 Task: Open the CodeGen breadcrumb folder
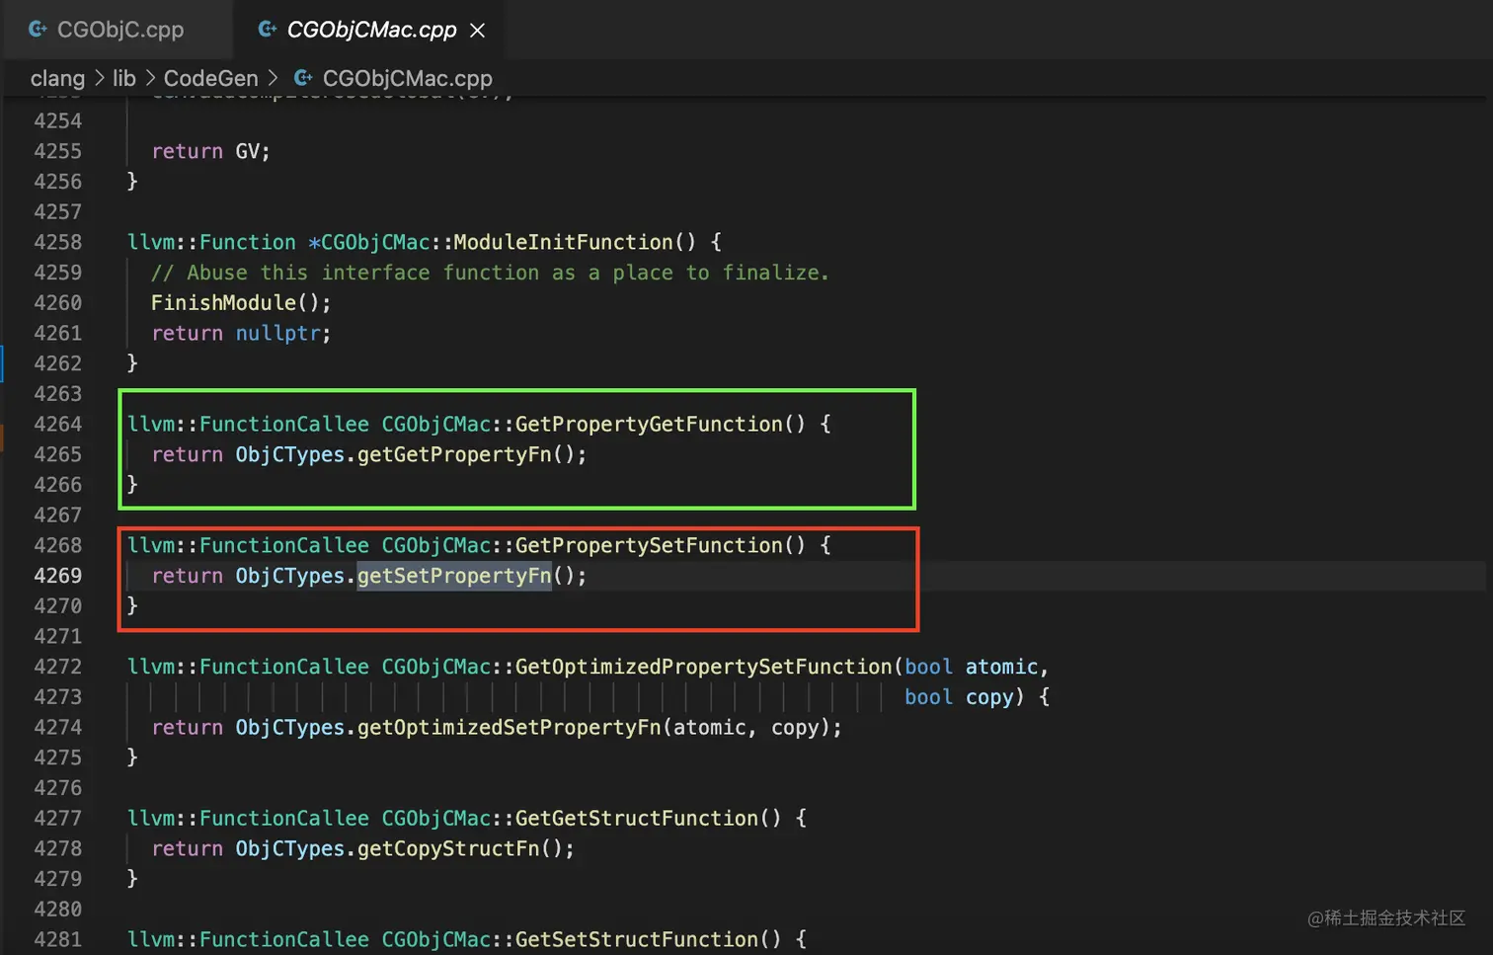click(x=210, y=78)
